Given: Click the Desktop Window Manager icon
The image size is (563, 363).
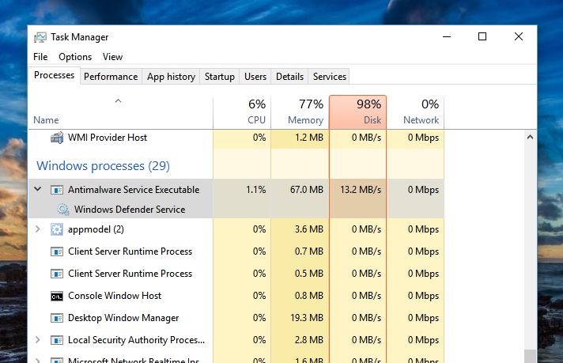Looking at the screenshot, I should pyautogui.click(x=57, y=318).
